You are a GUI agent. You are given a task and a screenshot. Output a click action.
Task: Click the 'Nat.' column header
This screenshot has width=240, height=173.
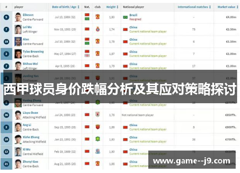[87, 7]
